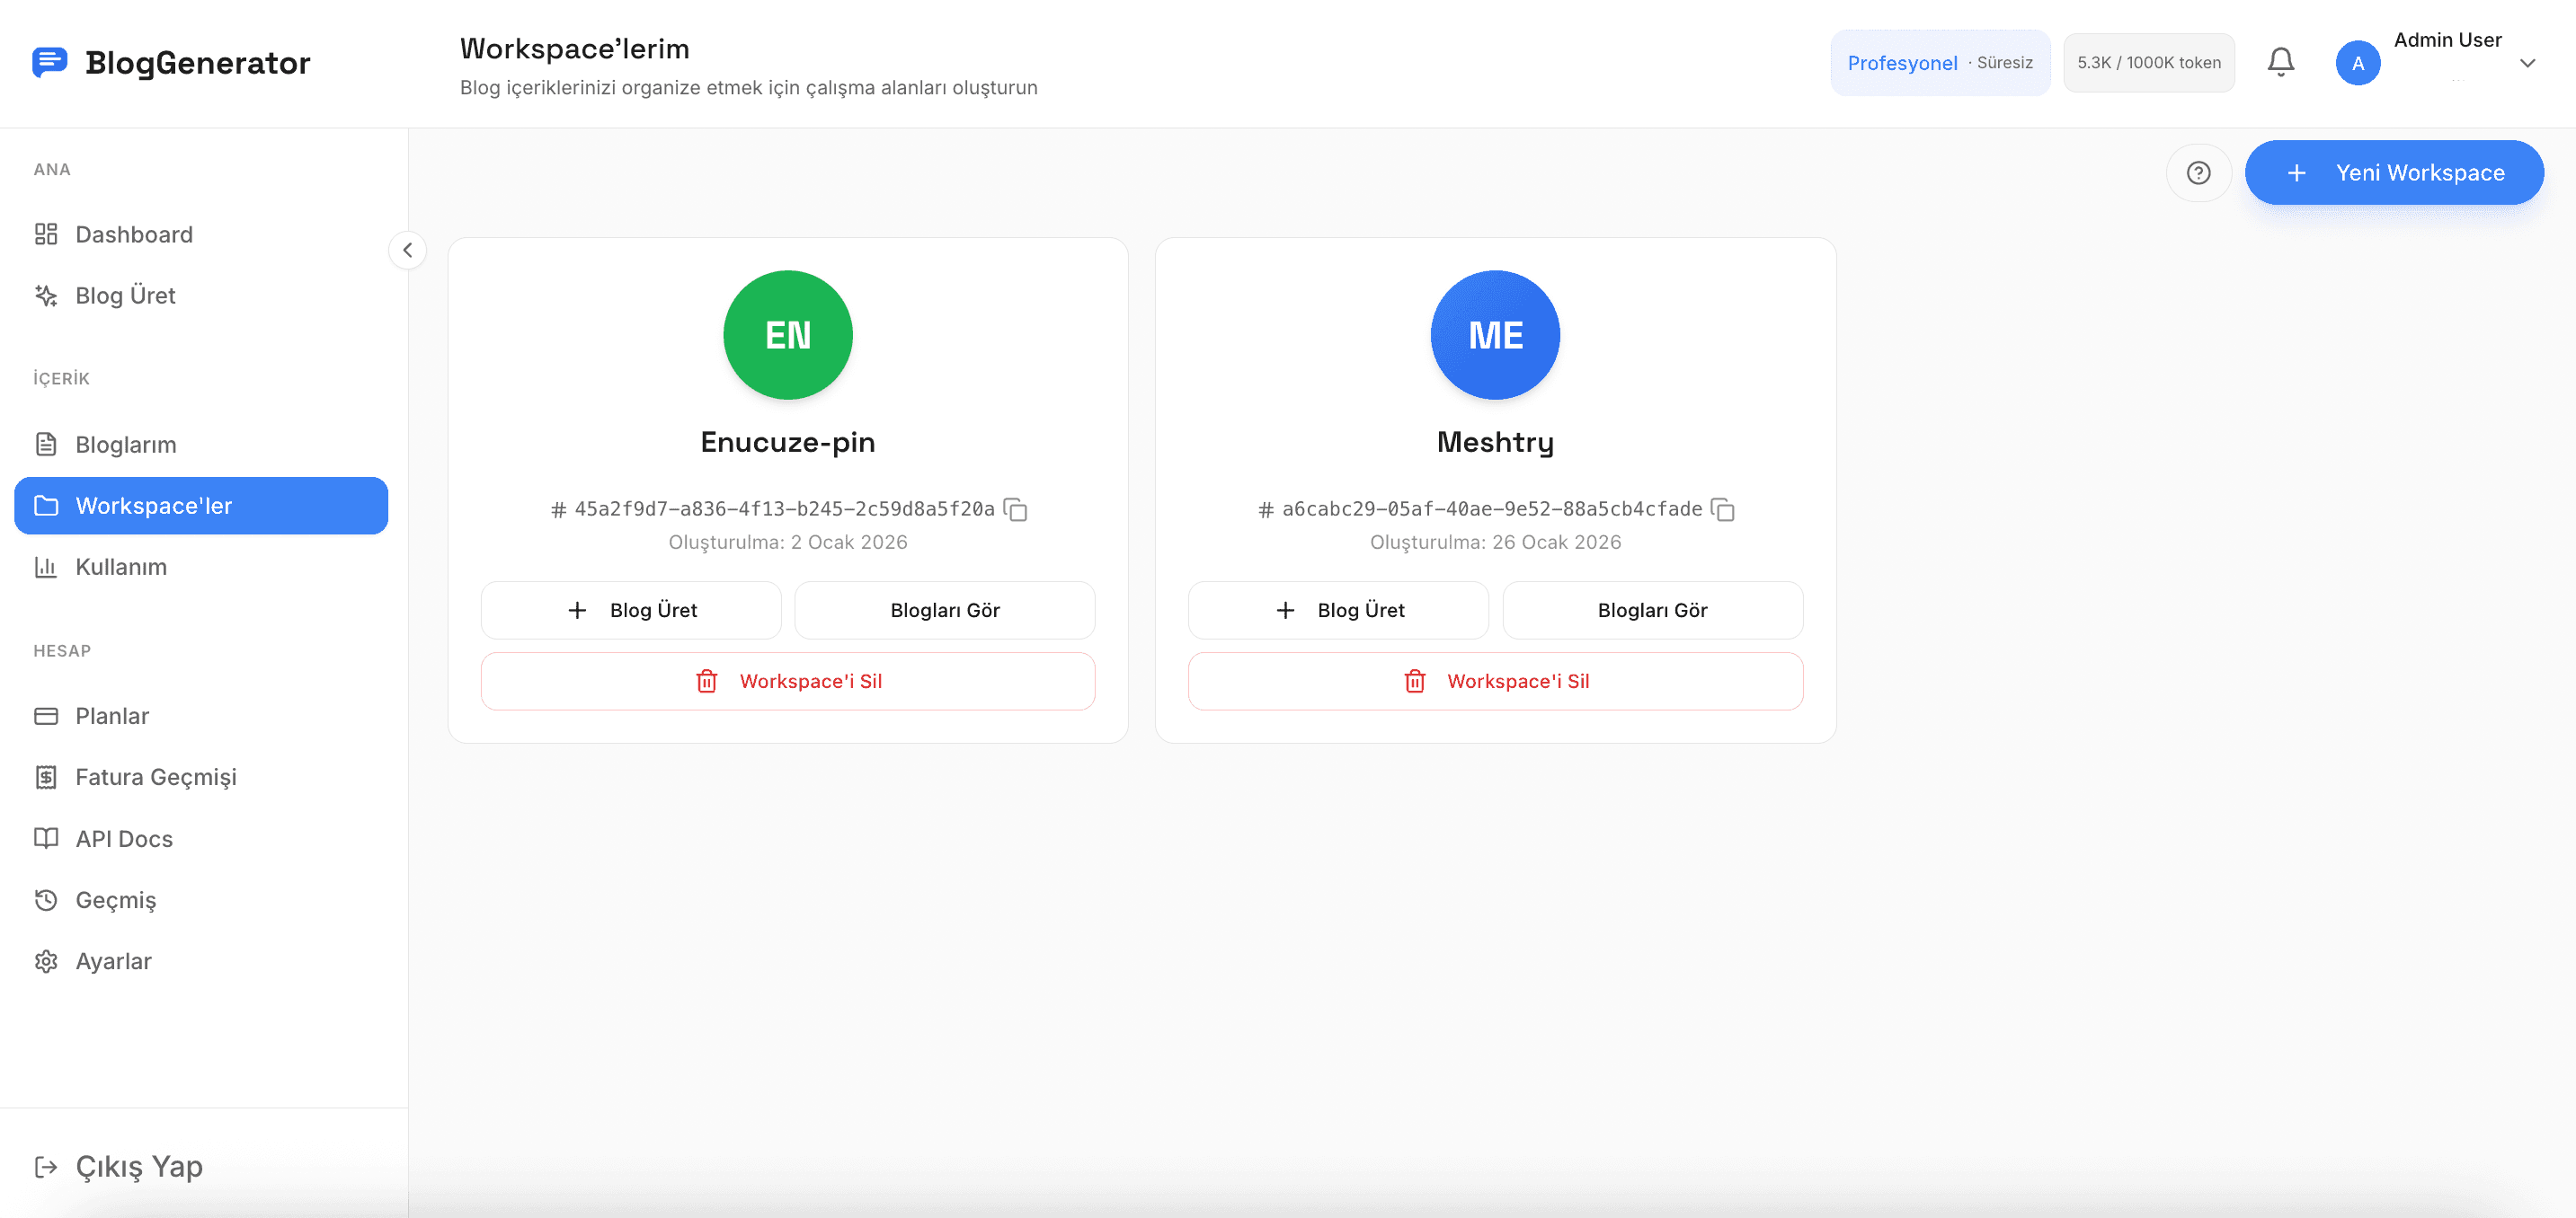Click the Yeni Workspace button

click(x=2394, y=172)
